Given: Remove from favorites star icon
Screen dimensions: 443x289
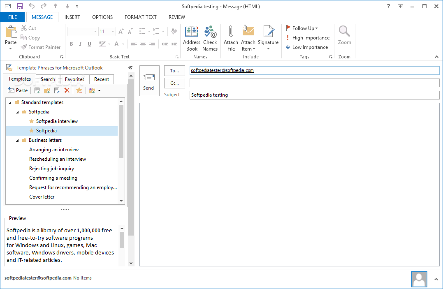Looking at the screenshot, I should (79, 90).
